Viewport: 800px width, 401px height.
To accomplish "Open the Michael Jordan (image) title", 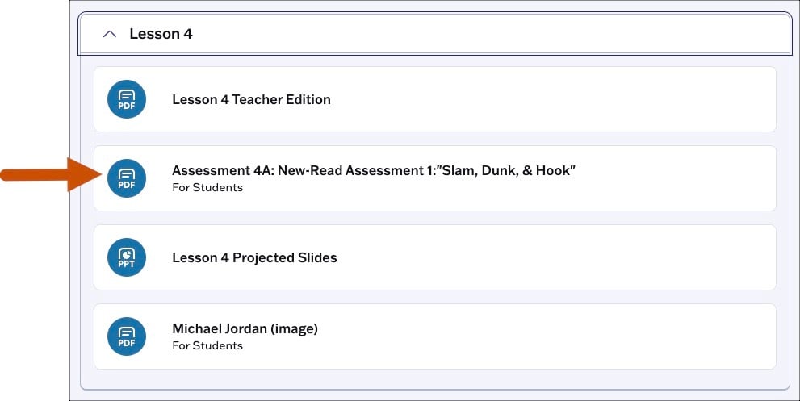I will pos(245,329).
